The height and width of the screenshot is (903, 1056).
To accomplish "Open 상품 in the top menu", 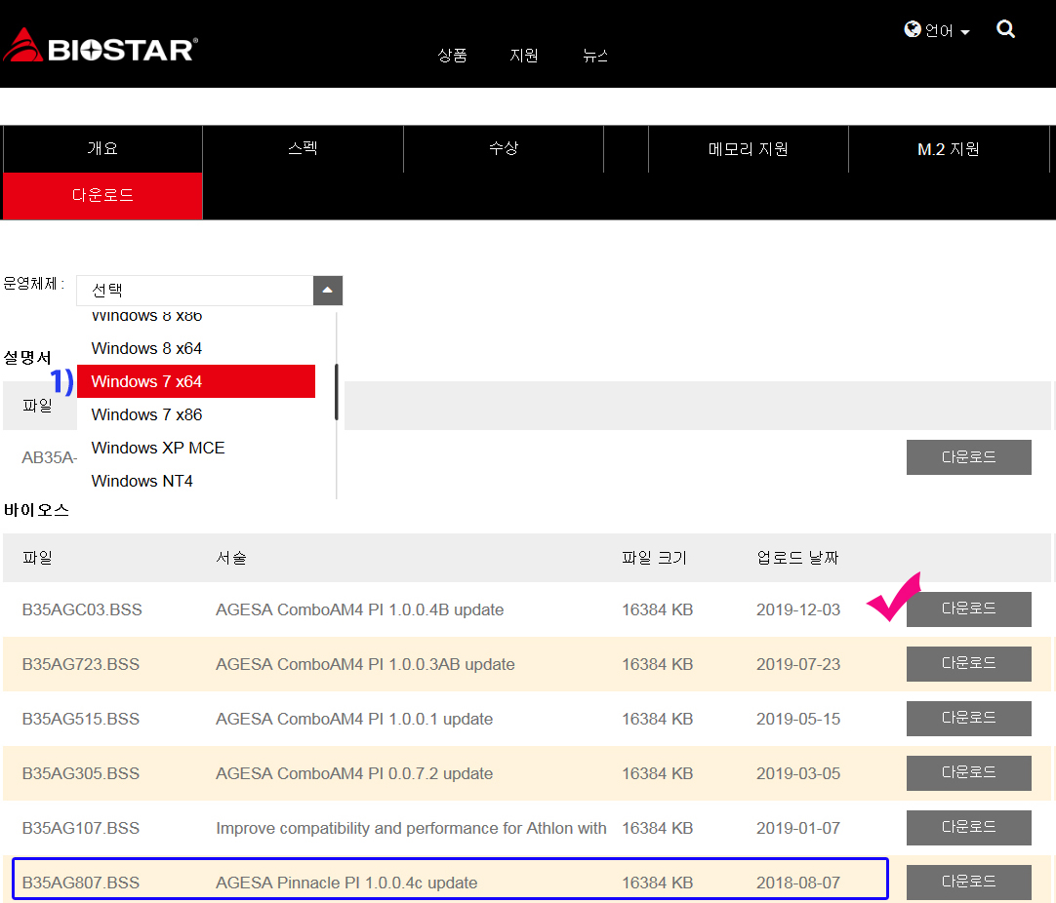I will [x=452, y=56].
